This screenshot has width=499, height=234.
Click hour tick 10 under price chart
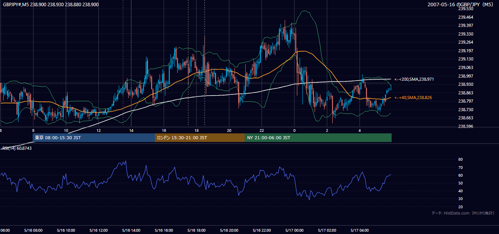coord(66,130)
